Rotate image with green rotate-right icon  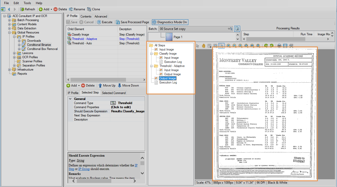tap(272, 46)
